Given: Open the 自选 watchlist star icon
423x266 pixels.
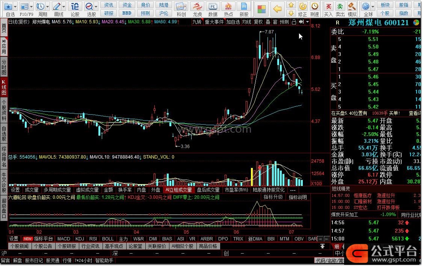Looking at the screenshot, I should [x=9, y=6].
